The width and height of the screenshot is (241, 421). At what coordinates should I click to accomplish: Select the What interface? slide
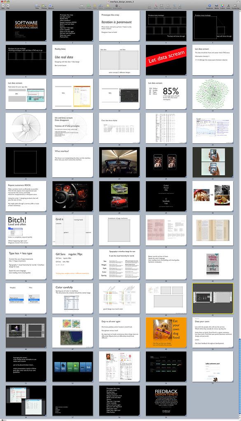click(x=73, y=162)
